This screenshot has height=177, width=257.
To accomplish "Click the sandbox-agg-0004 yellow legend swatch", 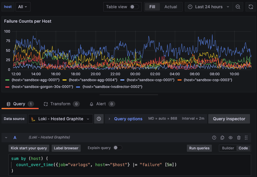I will (x=65, y=80).
